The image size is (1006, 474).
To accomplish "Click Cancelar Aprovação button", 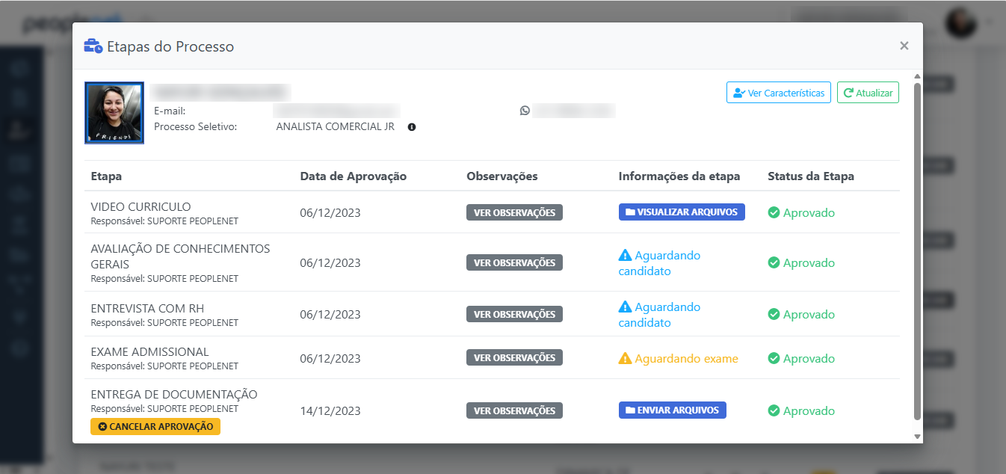I will (155, 426).
